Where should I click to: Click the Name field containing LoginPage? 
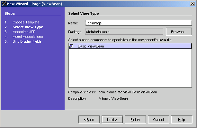coord(139,23)
